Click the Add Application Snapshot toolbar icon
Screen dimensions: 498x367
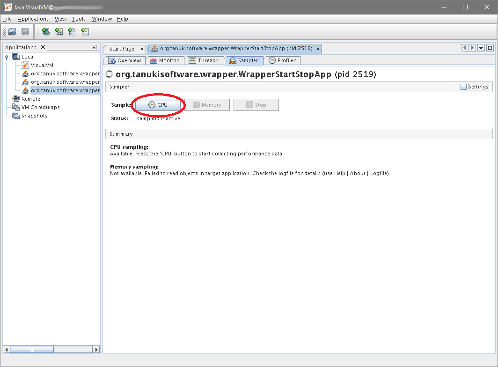[85, 32]
